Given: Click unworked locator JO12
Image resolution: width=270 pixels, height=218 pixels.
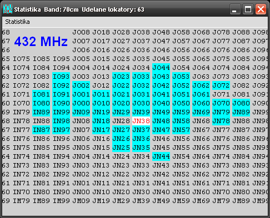Looking at the screenshot, I should tap(101, 85).
